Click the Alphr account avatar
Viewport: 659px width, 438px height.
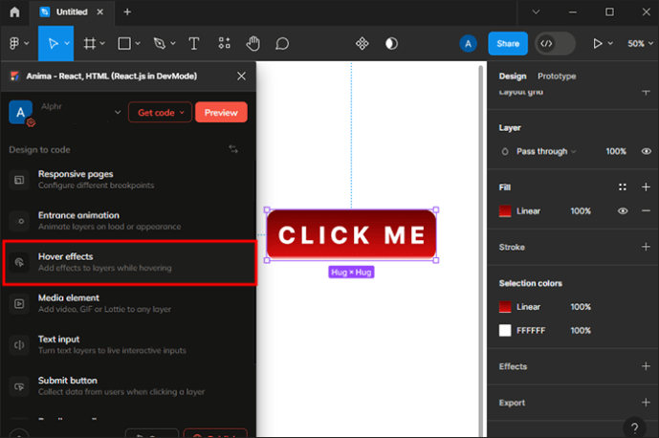21,112
